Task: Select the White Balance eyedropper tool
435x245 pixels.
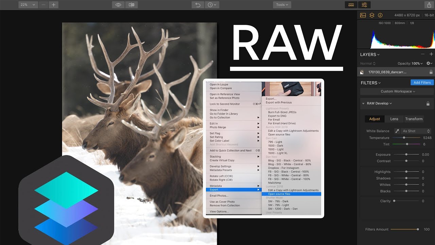Action: tap(397, 131)
